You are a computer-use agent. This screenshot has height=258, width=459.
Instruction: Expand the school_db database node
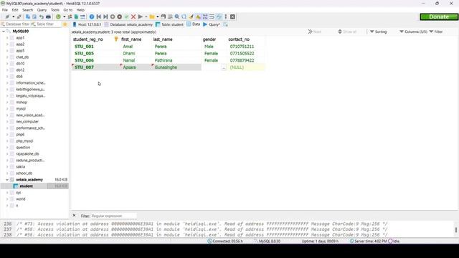pyautogui.click(x=7, y=173)
